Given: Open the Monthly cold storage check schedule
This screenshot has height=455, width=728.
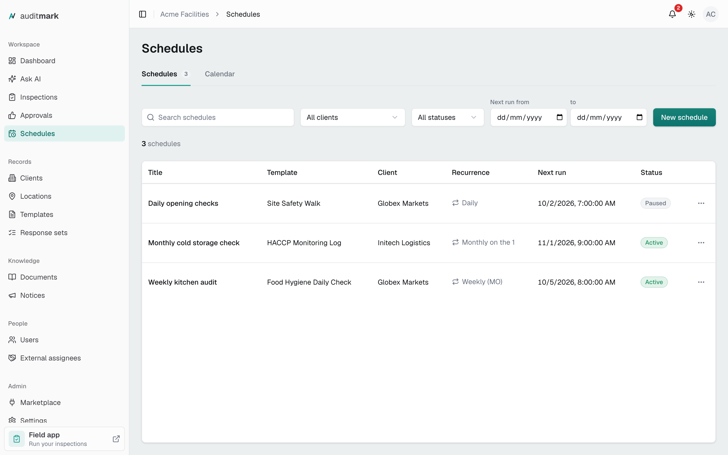Looking at the screenshot, I should [x=194, y=243].
